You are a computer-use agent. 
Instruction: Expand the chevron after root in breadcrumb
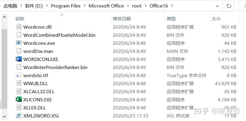tap(145, 6)
